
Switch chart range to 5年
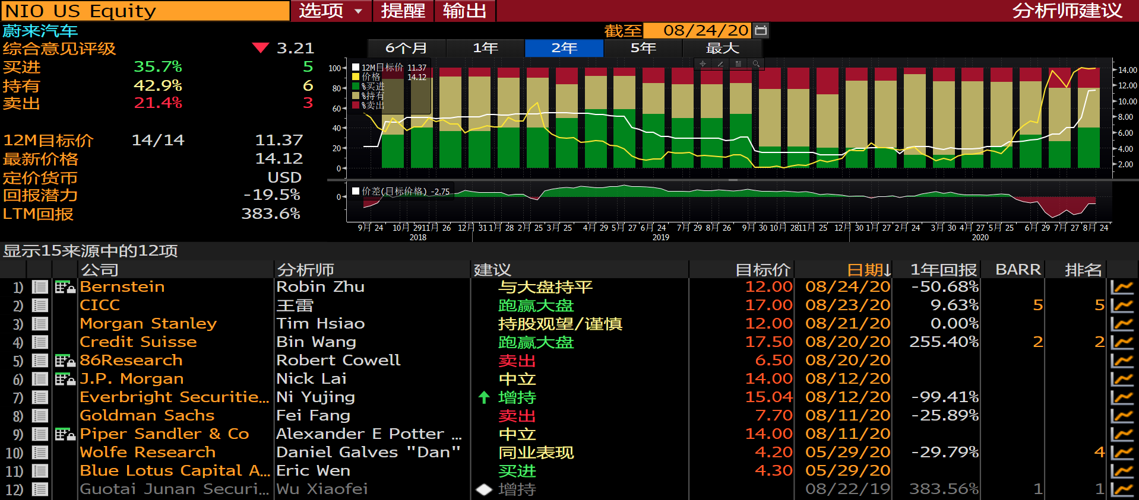click(x=643, y=48)
